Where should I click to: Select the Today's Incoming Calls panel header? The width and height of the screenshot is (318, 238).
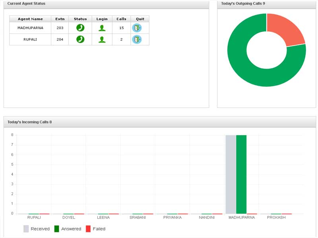29,122
